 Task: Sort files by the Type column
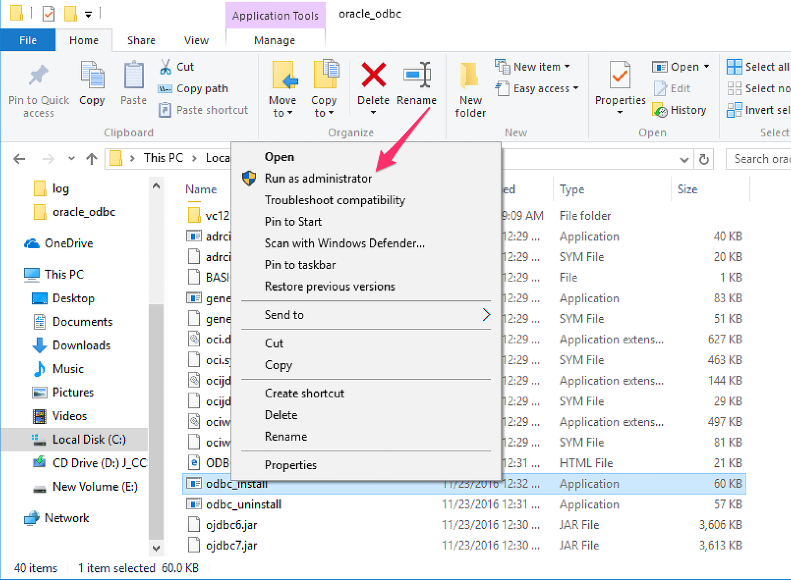pyautogui.click(x=572, y=189)
